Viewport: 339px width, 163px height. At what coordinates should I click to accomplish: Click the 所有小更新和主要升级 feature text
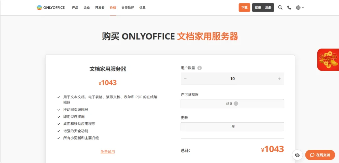pyautogui.click(x=81, y=138)
